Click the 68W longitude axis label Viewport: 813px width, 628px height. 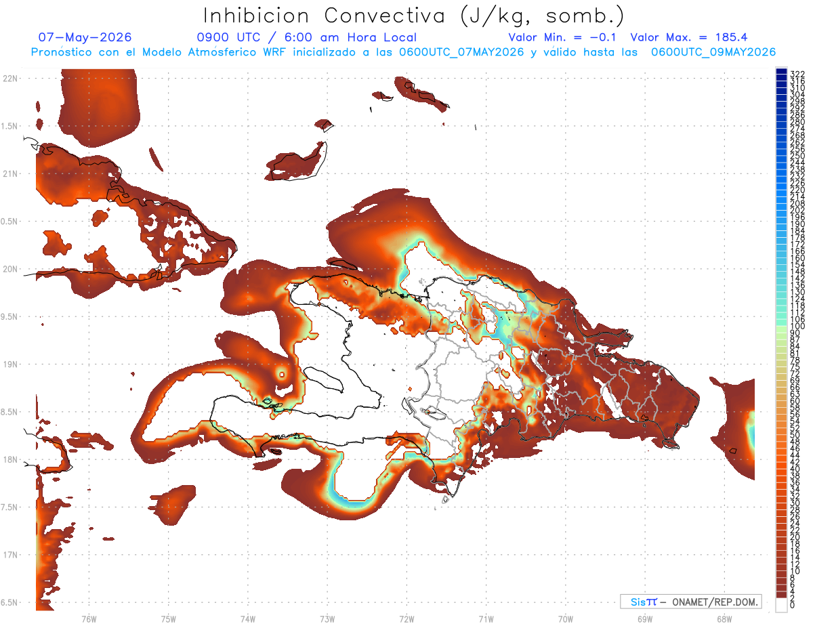724,619
